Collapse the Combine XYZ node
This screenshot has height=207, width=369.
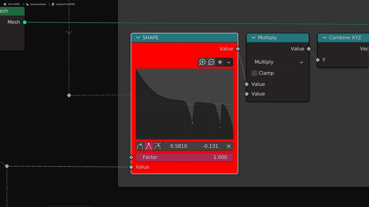pyautogui.click(x=324, y=37)
